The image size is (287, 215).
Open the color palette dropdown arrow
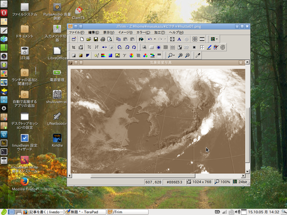coord(217,39)
